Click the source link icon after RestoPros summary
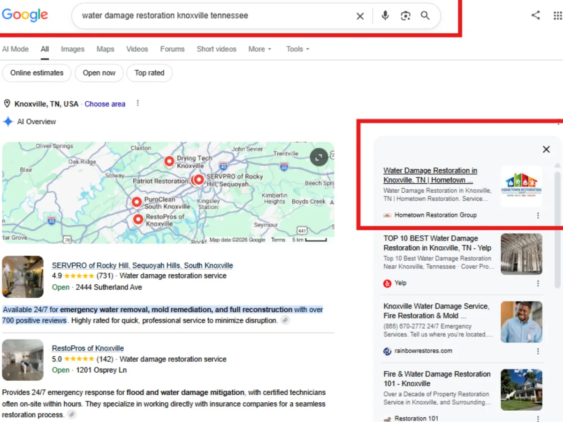This screenshot has height=422, width=563. tap(71, 414)
